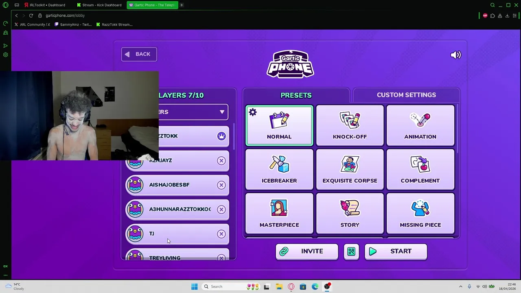
Task: Click the Opera GX menu logo
Action: click(x=6, y=5)
